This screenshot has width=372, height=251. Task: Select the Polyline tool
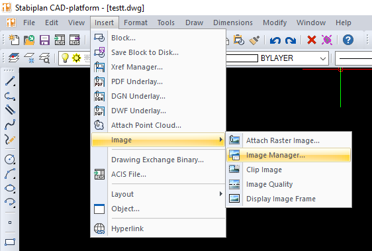[10, 96]
